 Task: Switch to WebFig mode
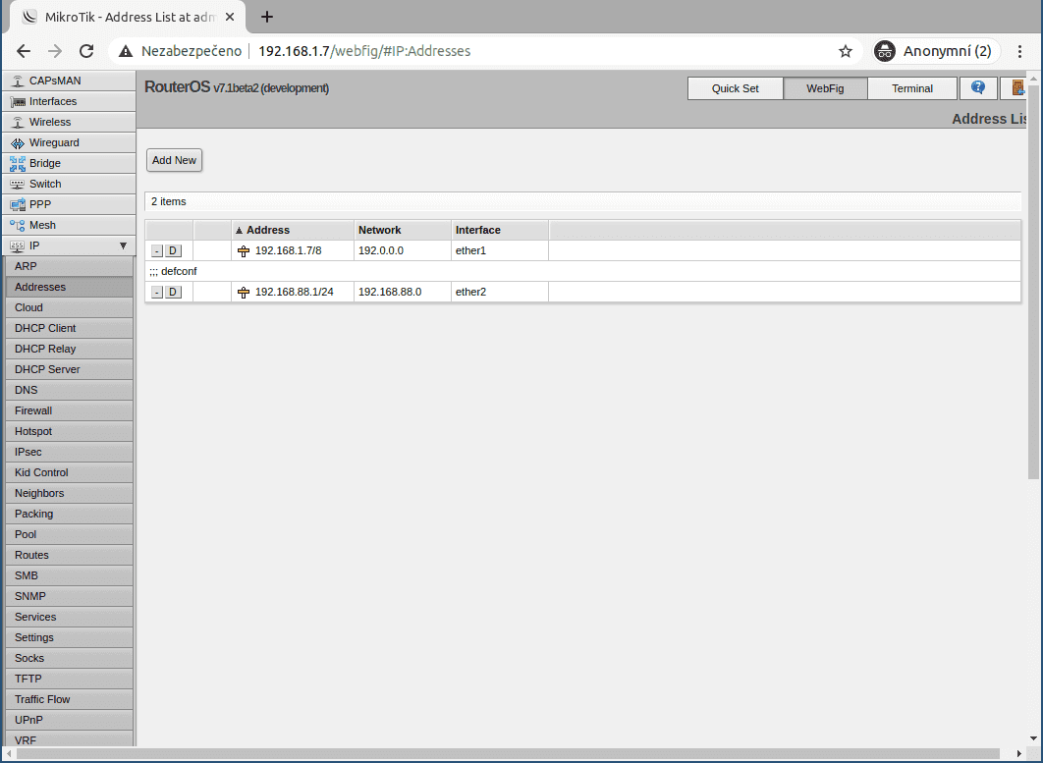click(x=826, y=88)
